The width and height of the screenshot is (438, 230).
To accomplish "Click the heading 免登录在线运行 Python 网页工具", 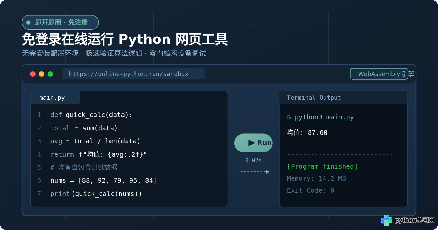I will (x=125, y=39).
